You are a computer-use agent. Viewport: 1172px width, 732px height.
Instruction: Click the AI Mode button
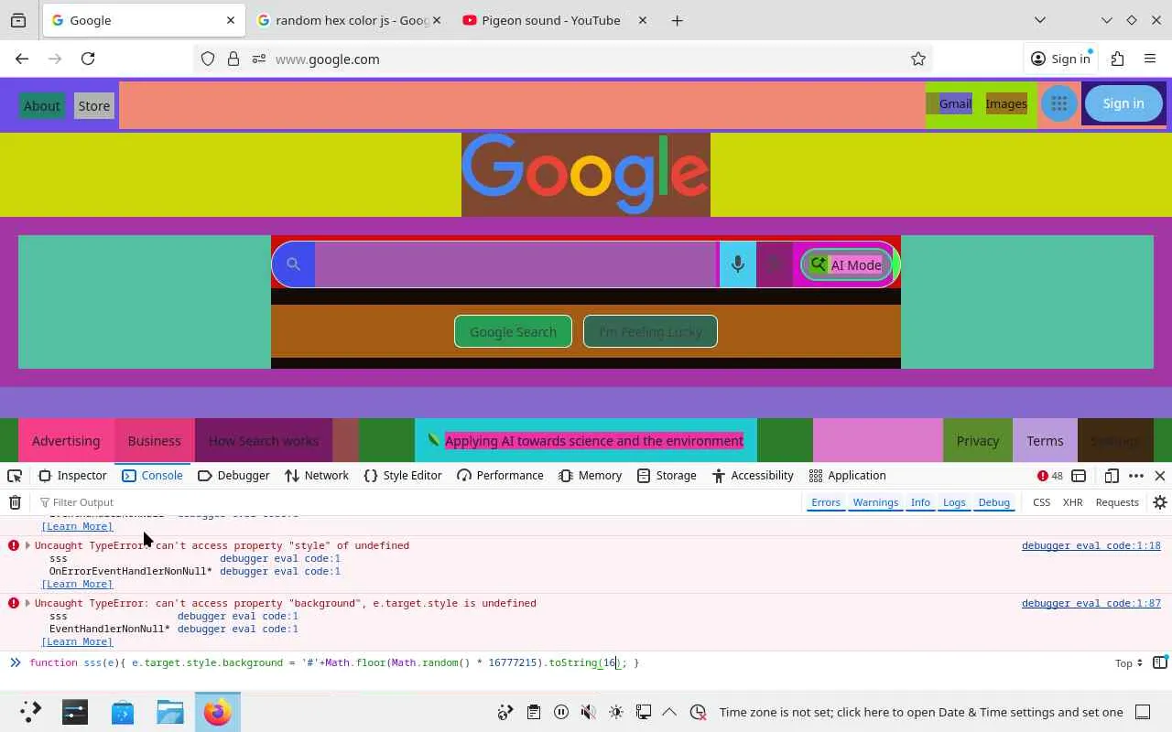pyautogui.click(x=846, y=264)
